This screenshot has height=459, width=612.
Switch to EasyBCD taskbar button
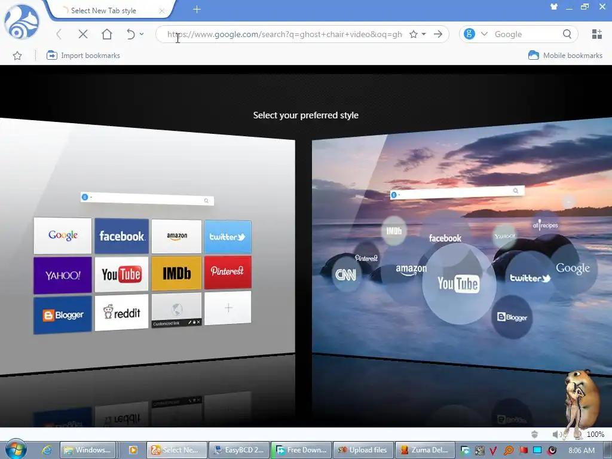pos(239,450)
